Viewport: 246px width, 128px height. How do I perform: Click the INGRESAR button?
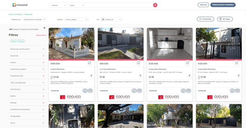click(203, 5)
